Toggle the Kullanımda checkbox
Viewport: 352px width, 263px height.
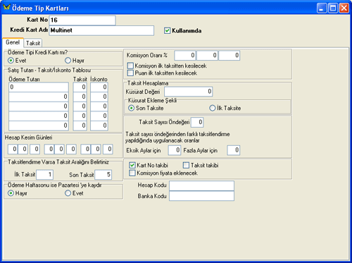click(167, 30)
